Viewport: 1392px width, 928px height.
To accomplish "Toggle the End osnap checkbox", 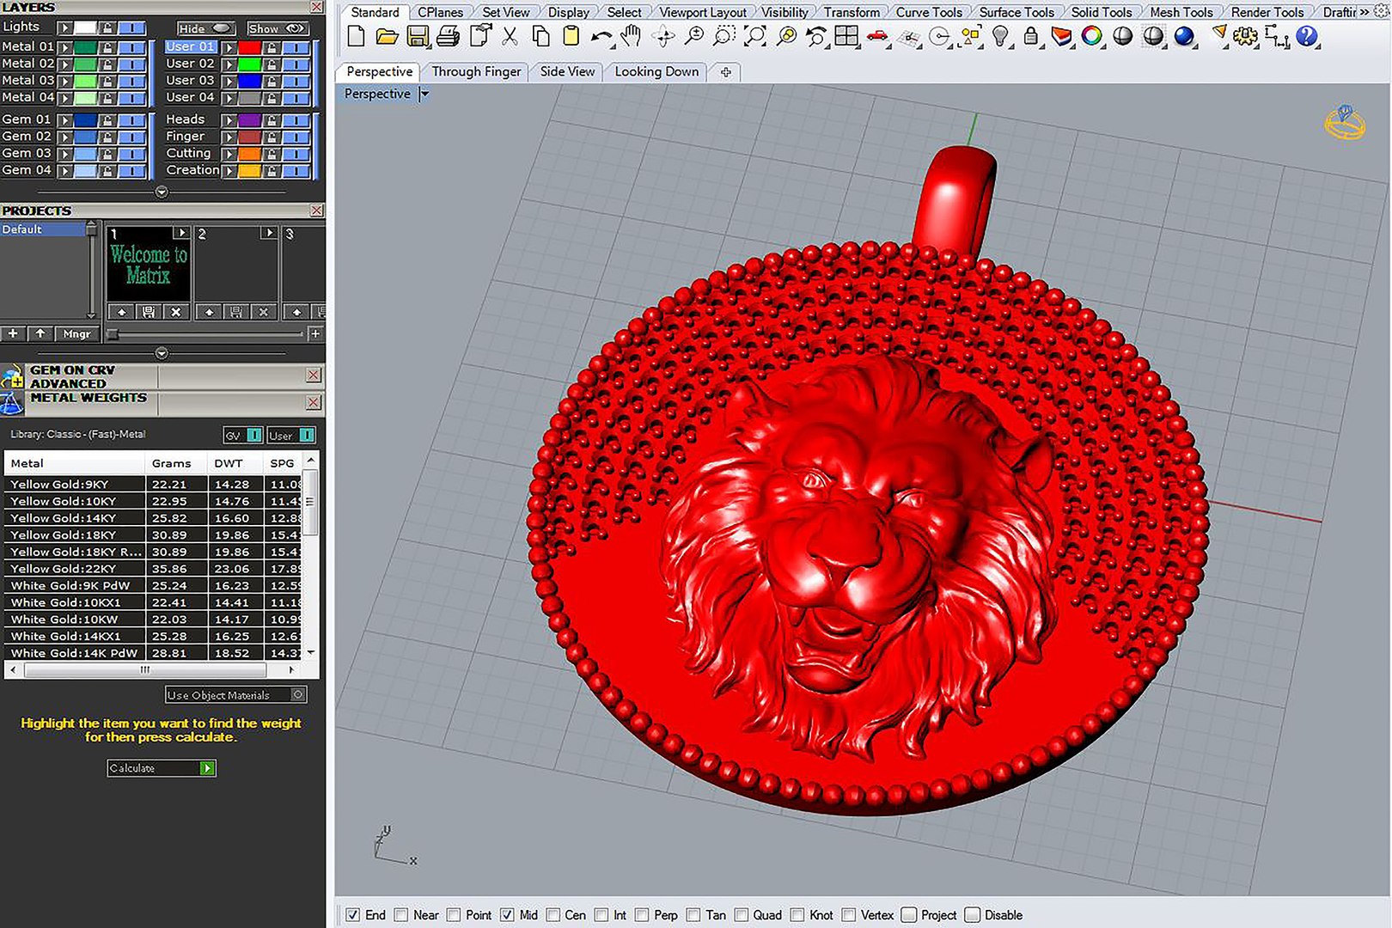I will [x=352, y=915].
